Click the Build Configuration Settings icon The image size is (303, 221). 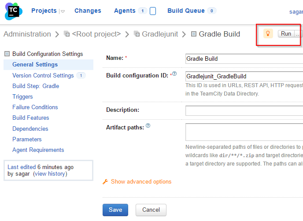[7, 54]
